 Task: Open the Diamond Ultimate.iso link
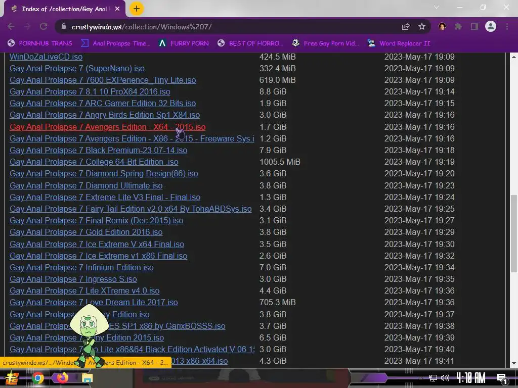coord(86,185)
